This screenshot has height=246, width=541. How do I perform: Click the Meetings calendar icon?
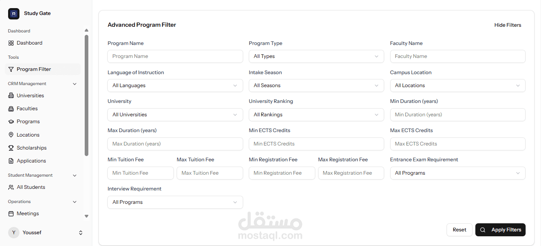tap(11, 214)
